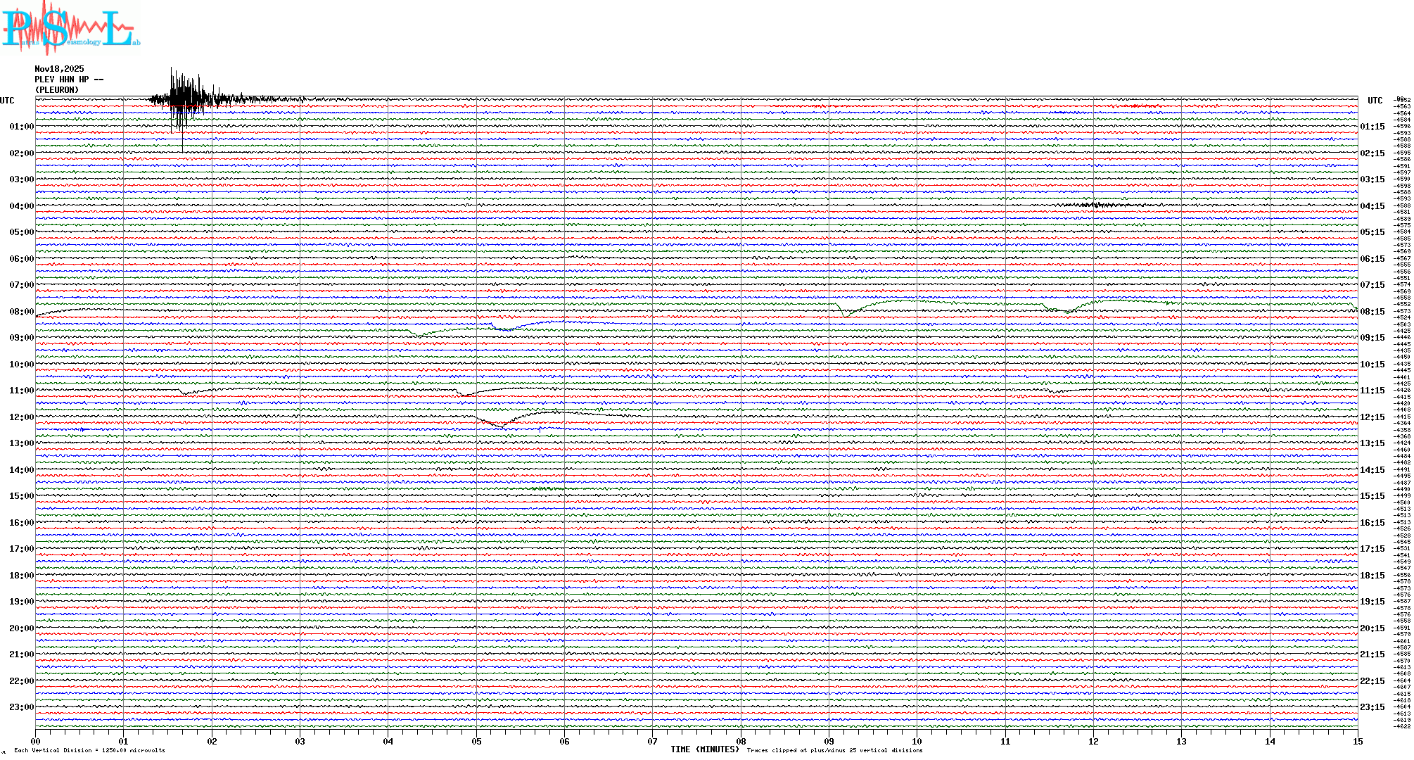The width and height of the screenshot is (1414, 760).
Task: Click the 15 minute tick label on the bottom axis
Action: [1357, 741]
